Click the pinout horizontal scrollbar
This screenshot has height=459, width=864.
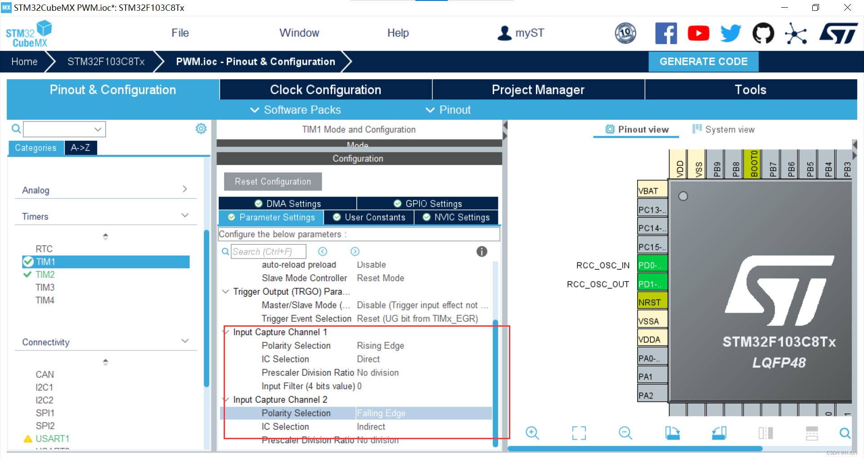point(634,449)
